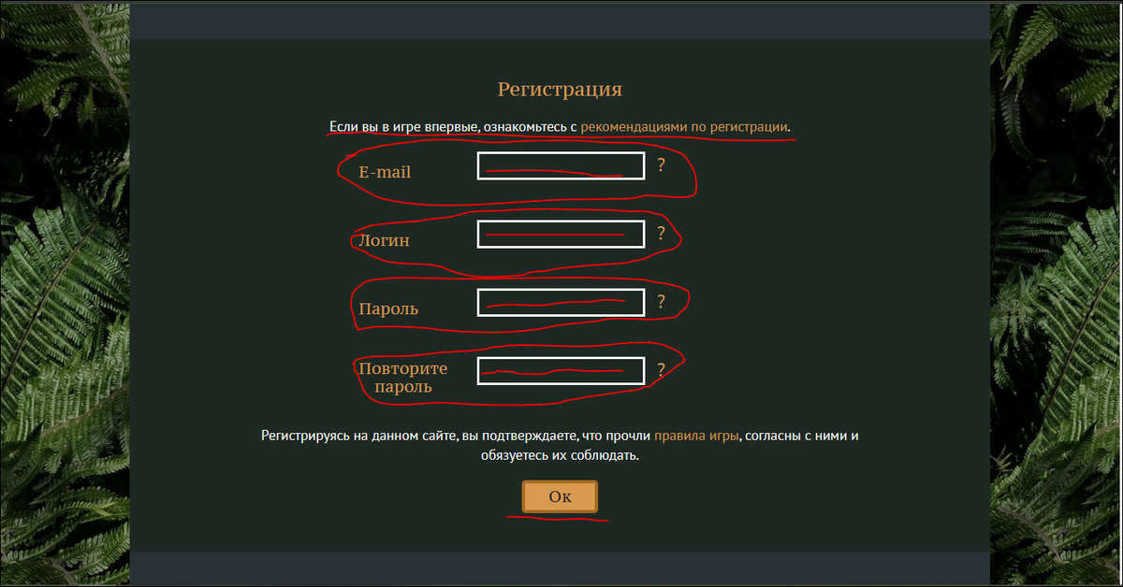This screenshot has height=587, width=1123.
Task: Open the правила игры link
Action: 697,436
